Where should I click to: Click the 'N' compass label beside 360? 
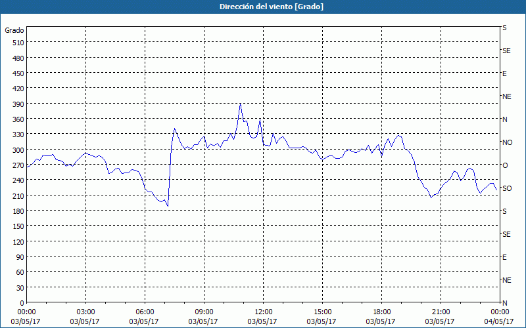pos(505,119)
